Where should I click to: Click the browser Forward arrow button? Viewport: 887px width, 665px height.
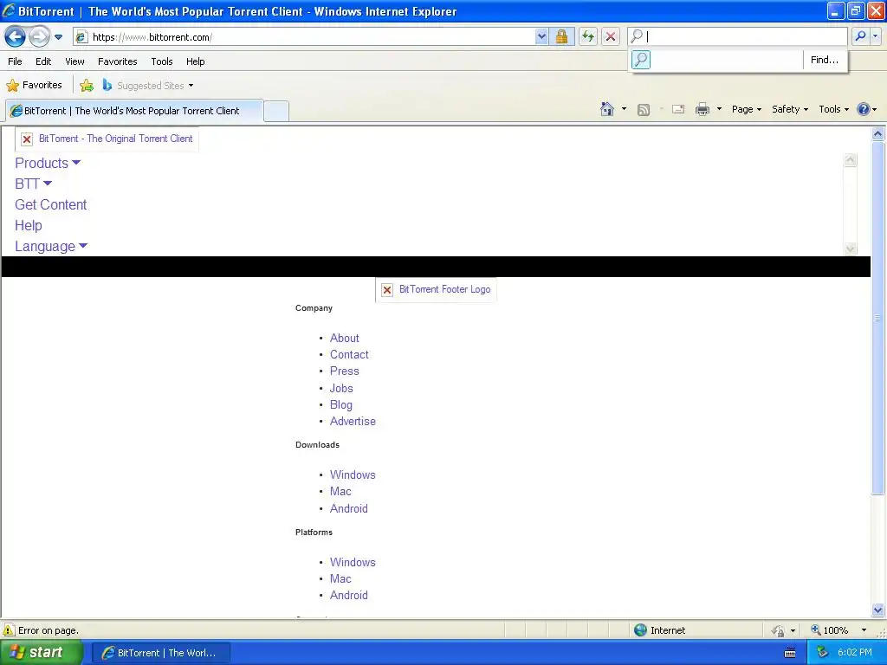39,37
